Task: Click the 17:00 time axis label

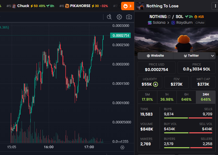Action: click(x=89, y=147)
